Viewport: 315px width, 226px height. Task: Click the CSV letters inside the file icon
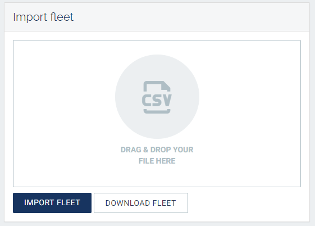(x=157, y=100)
